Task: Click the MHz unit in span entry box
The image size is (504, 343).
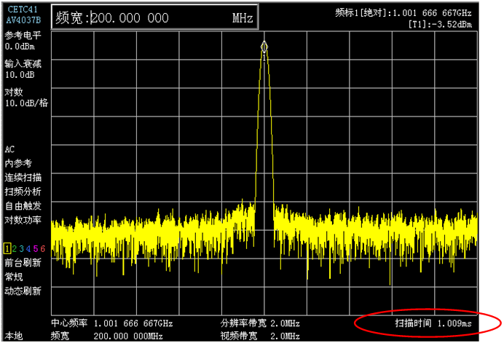Action: [243, 17]
